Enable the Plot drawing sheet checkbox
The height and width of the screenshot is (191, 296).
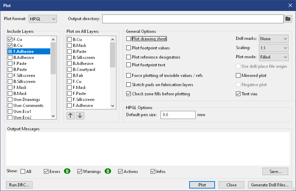pyautogui.click(x=129, y=39)
